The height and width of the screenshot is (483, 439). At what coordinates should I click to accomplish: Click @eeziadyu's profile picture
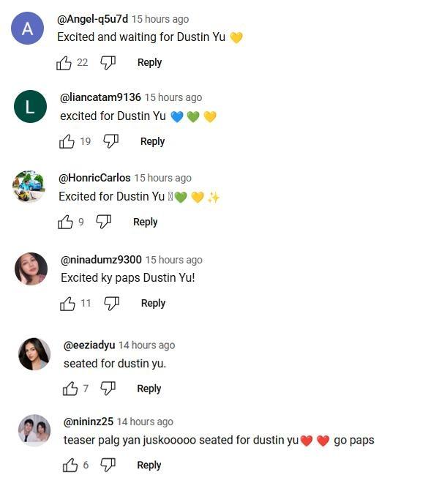[34, 354]
